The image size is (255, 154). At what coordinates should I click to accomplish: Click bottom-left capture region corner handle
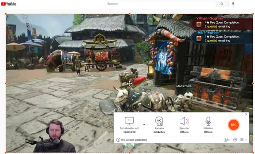6,153
